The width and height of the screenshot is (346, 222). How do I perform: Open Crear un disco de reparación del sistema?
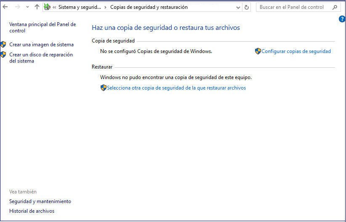[x=41, y=58]
